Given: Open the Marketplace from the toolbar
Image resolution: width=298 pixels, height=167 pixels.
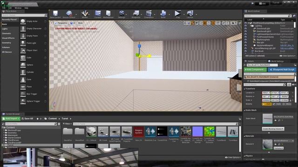Looking at the screenshot, I should click(x=108, y=14).
